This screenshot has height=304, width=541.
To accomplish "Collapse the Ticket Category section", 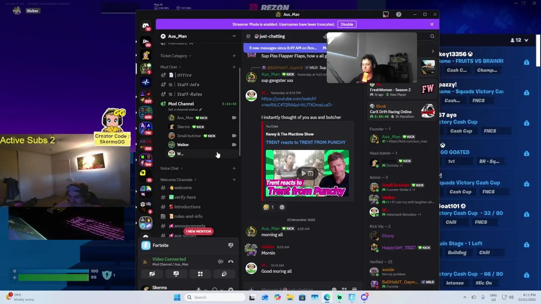I will click(175, 56).
